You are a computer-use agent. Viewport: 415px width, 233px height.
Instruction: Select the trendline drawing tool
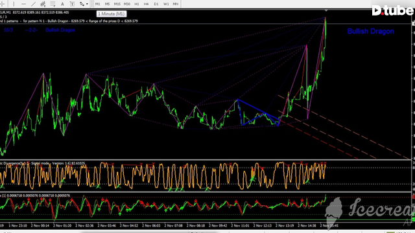pos(33,4)
